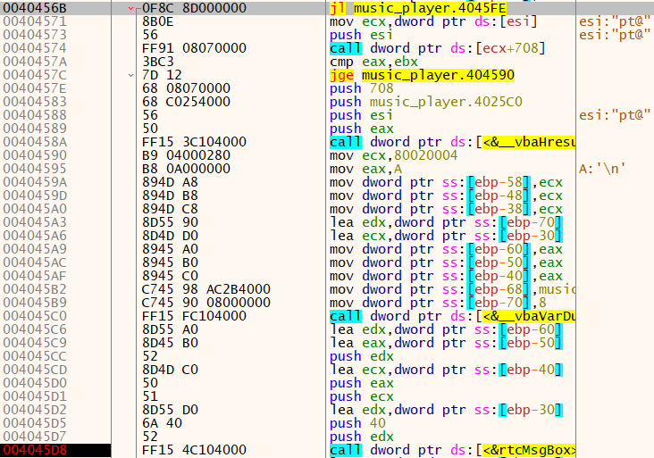Select jge music_player.404590 instruction
This screenshot has width=654, height=458.
coord(422,75)
